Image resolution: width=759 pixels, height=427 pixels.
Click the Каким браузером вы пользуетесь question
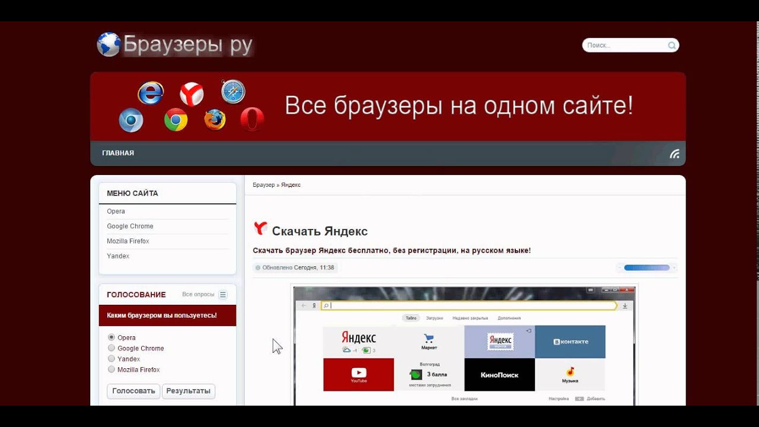point(162,316)
